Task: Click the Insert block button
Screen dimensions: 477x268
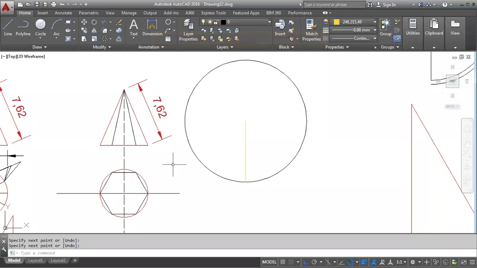Action: click(280, 28)
